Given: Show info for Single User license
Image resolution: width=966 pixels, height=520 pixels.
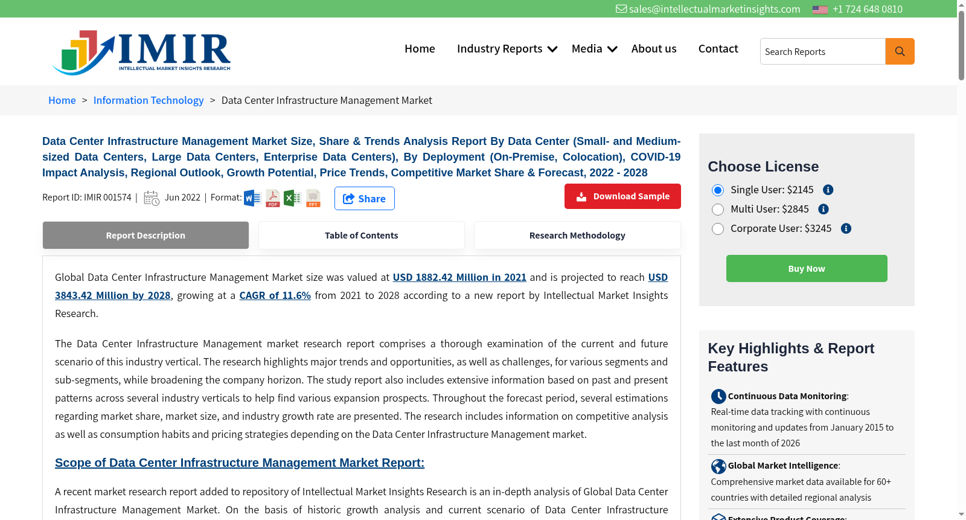Looking at the screenshot, I should click(828, 190).
